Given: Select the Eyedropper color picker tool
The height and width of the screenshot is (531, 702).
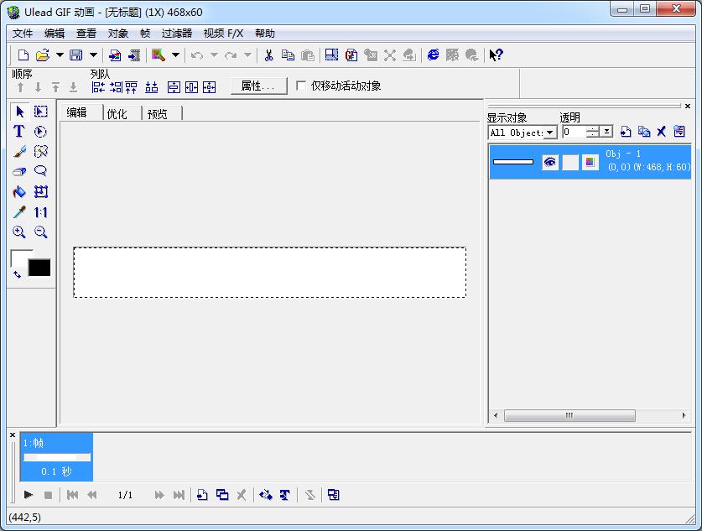Looking at the screenshot, I should pos(18,213).
